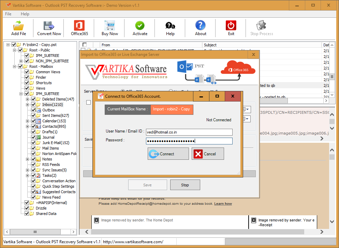Select the Norton AntiSpam Folder tree item
This screenshot has height=248, width=339.
(59, 154)
